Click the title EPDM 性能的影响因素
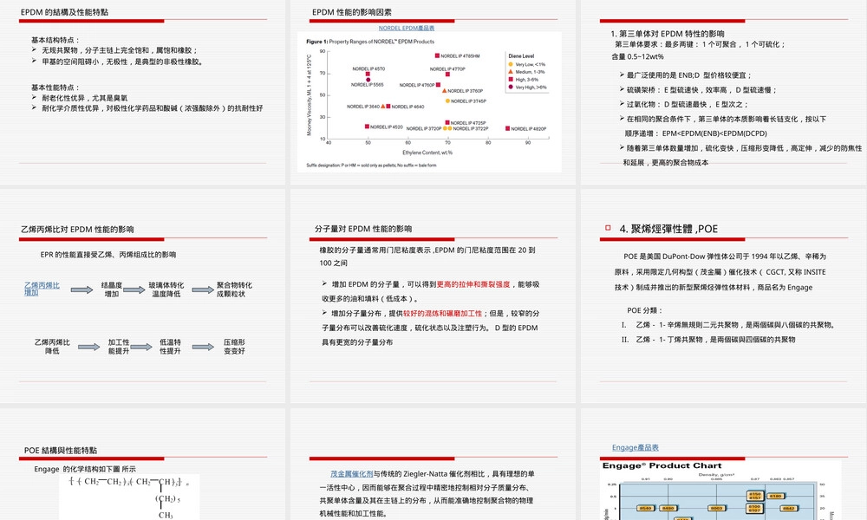867x520 pixels. pos(352,12)
